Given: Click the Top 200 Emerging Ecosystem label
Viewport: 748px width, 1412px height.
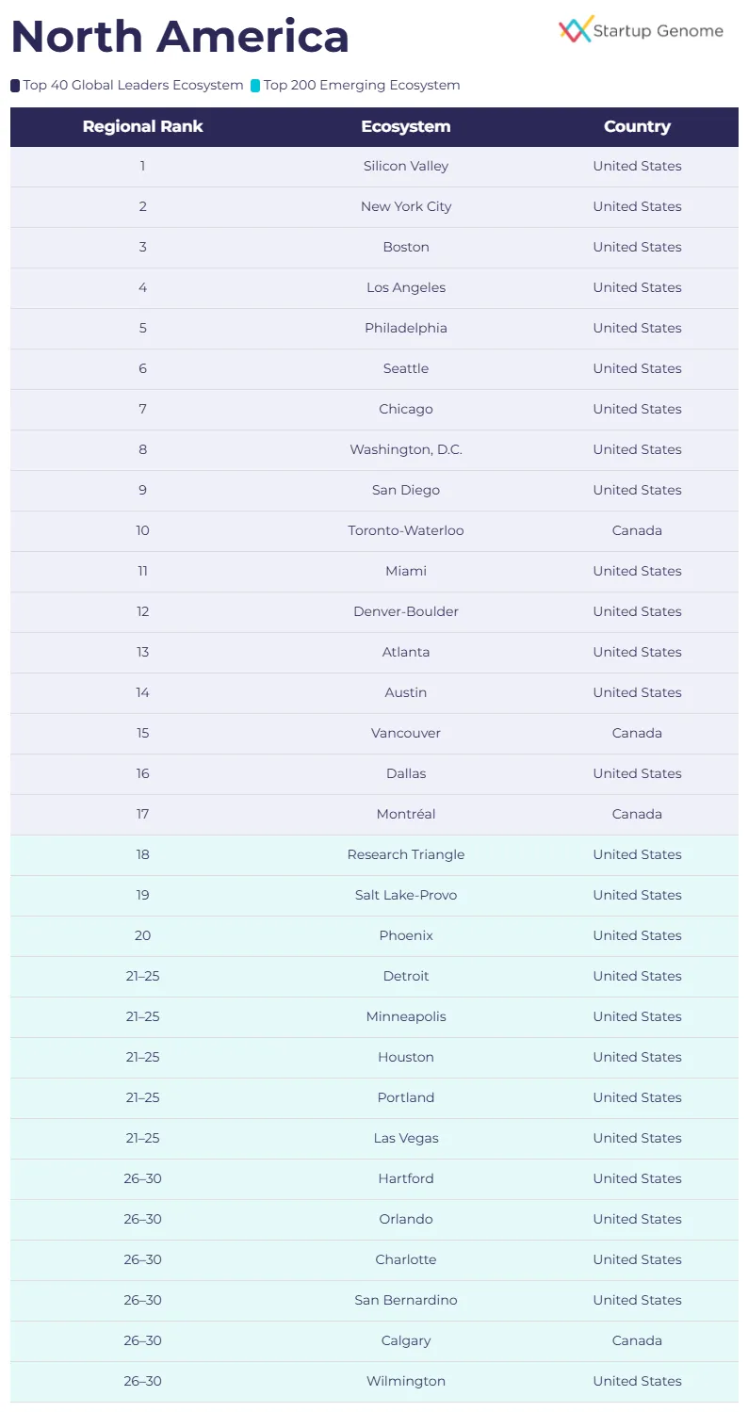Looking at the screenshot, I should [x=362, y=86].
